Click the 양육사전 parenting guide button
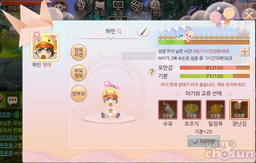This screenshot has width=256, height=163. pos(78,52)
